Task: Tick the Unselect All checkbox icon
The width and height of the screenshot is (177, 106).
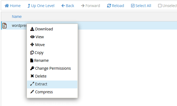Action: [x=160, y=6]
